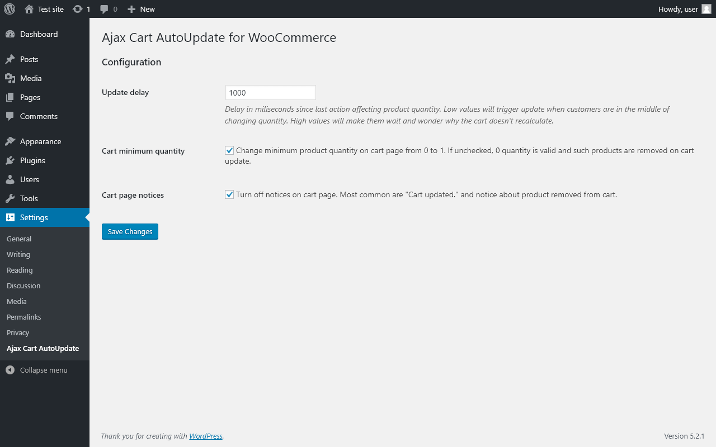Click the Tools wrench icon
Image resolution: width=716 pixels, height=447 pixels.
[10, 198]
